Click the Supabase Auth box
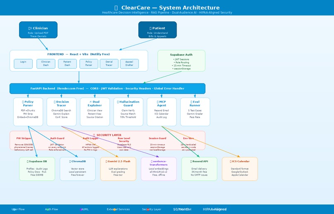The image size is (334, 214). pyautogui.click(x=181, y=61)
